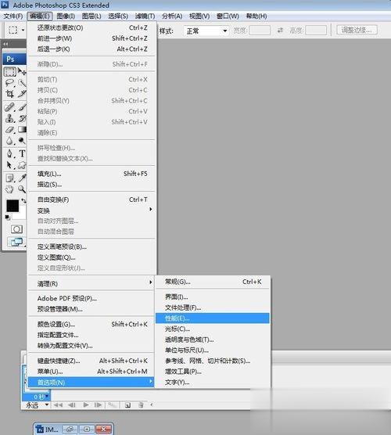
Task: Choose 文字(Y)... preferences entry
Action: [213, 382]
